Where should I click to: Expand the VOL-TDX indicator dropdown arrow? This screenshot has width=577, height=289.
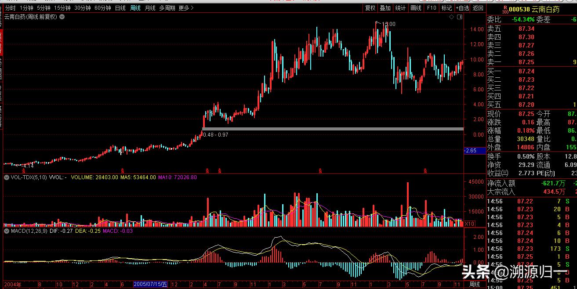7,177
